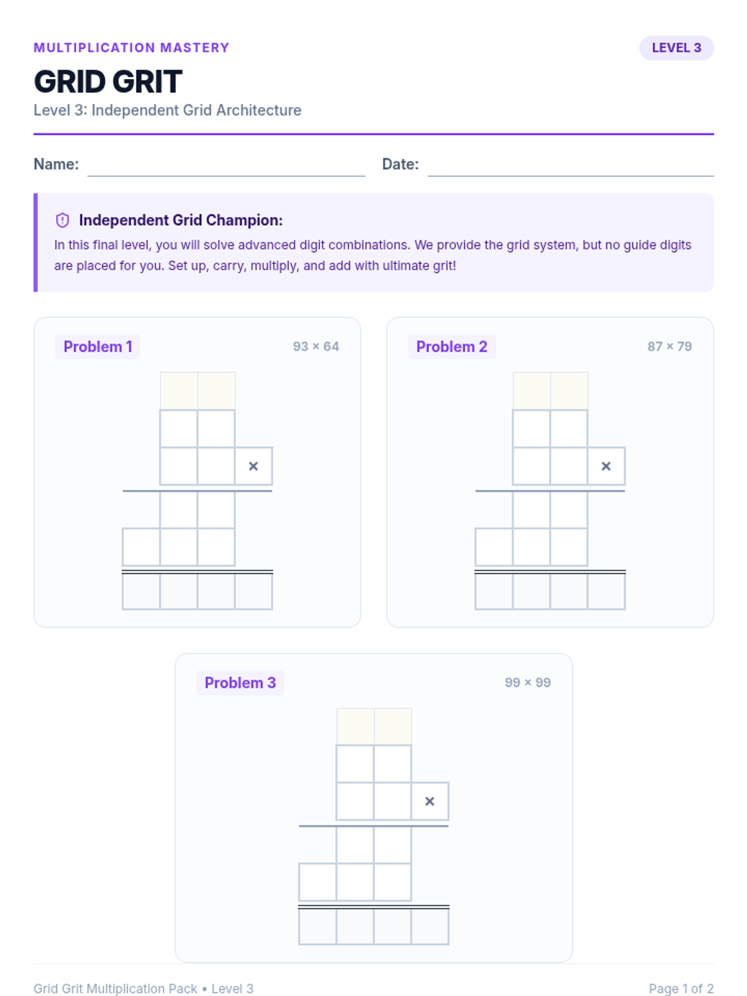Click the multiplication sign in Problem 3

pos(430,802)
